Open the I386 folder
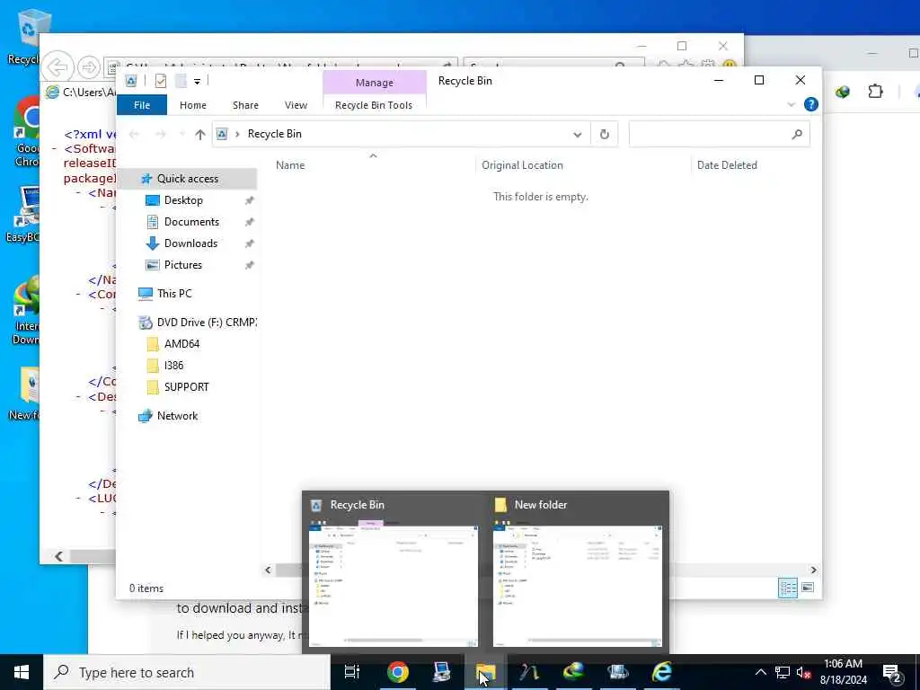 click(173, 366)
